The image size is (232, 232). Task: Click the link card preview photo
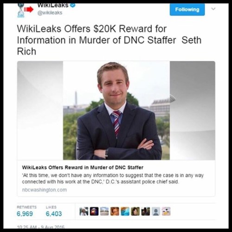tap(116, 110)
